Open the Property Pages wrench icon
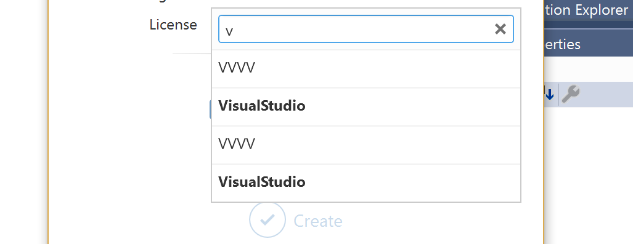The image size is (633, 244). click(x=570, y=94)
